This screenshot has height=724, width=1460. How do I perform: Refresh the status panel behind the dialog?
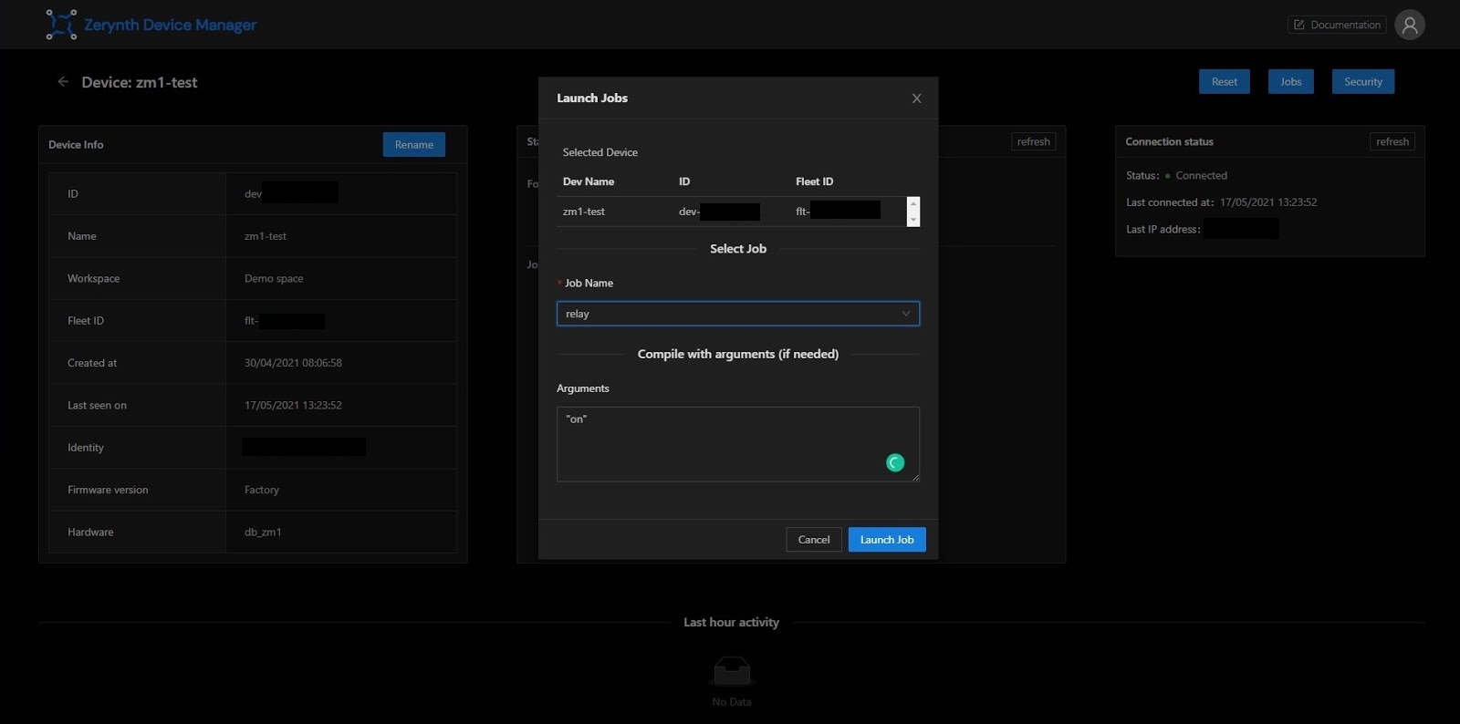coord(1034,141)
